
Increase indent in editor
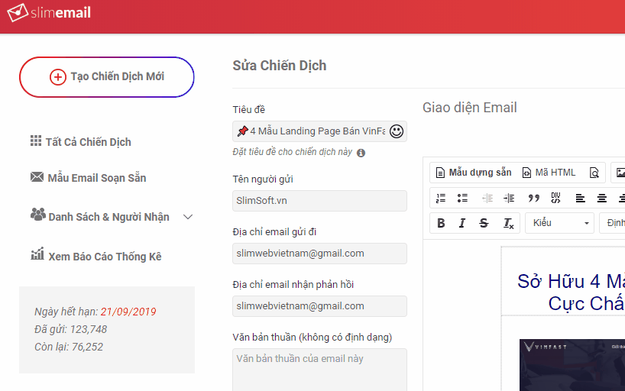point(509,198)
